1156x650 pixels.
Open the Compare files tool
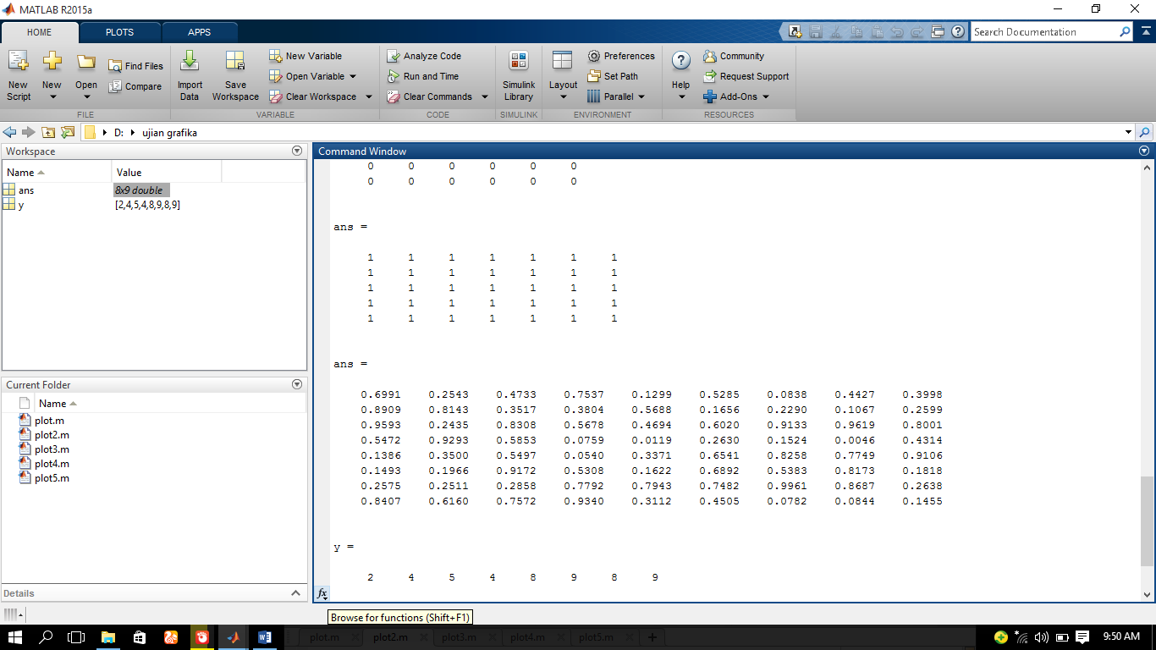(x=135, y=86)
